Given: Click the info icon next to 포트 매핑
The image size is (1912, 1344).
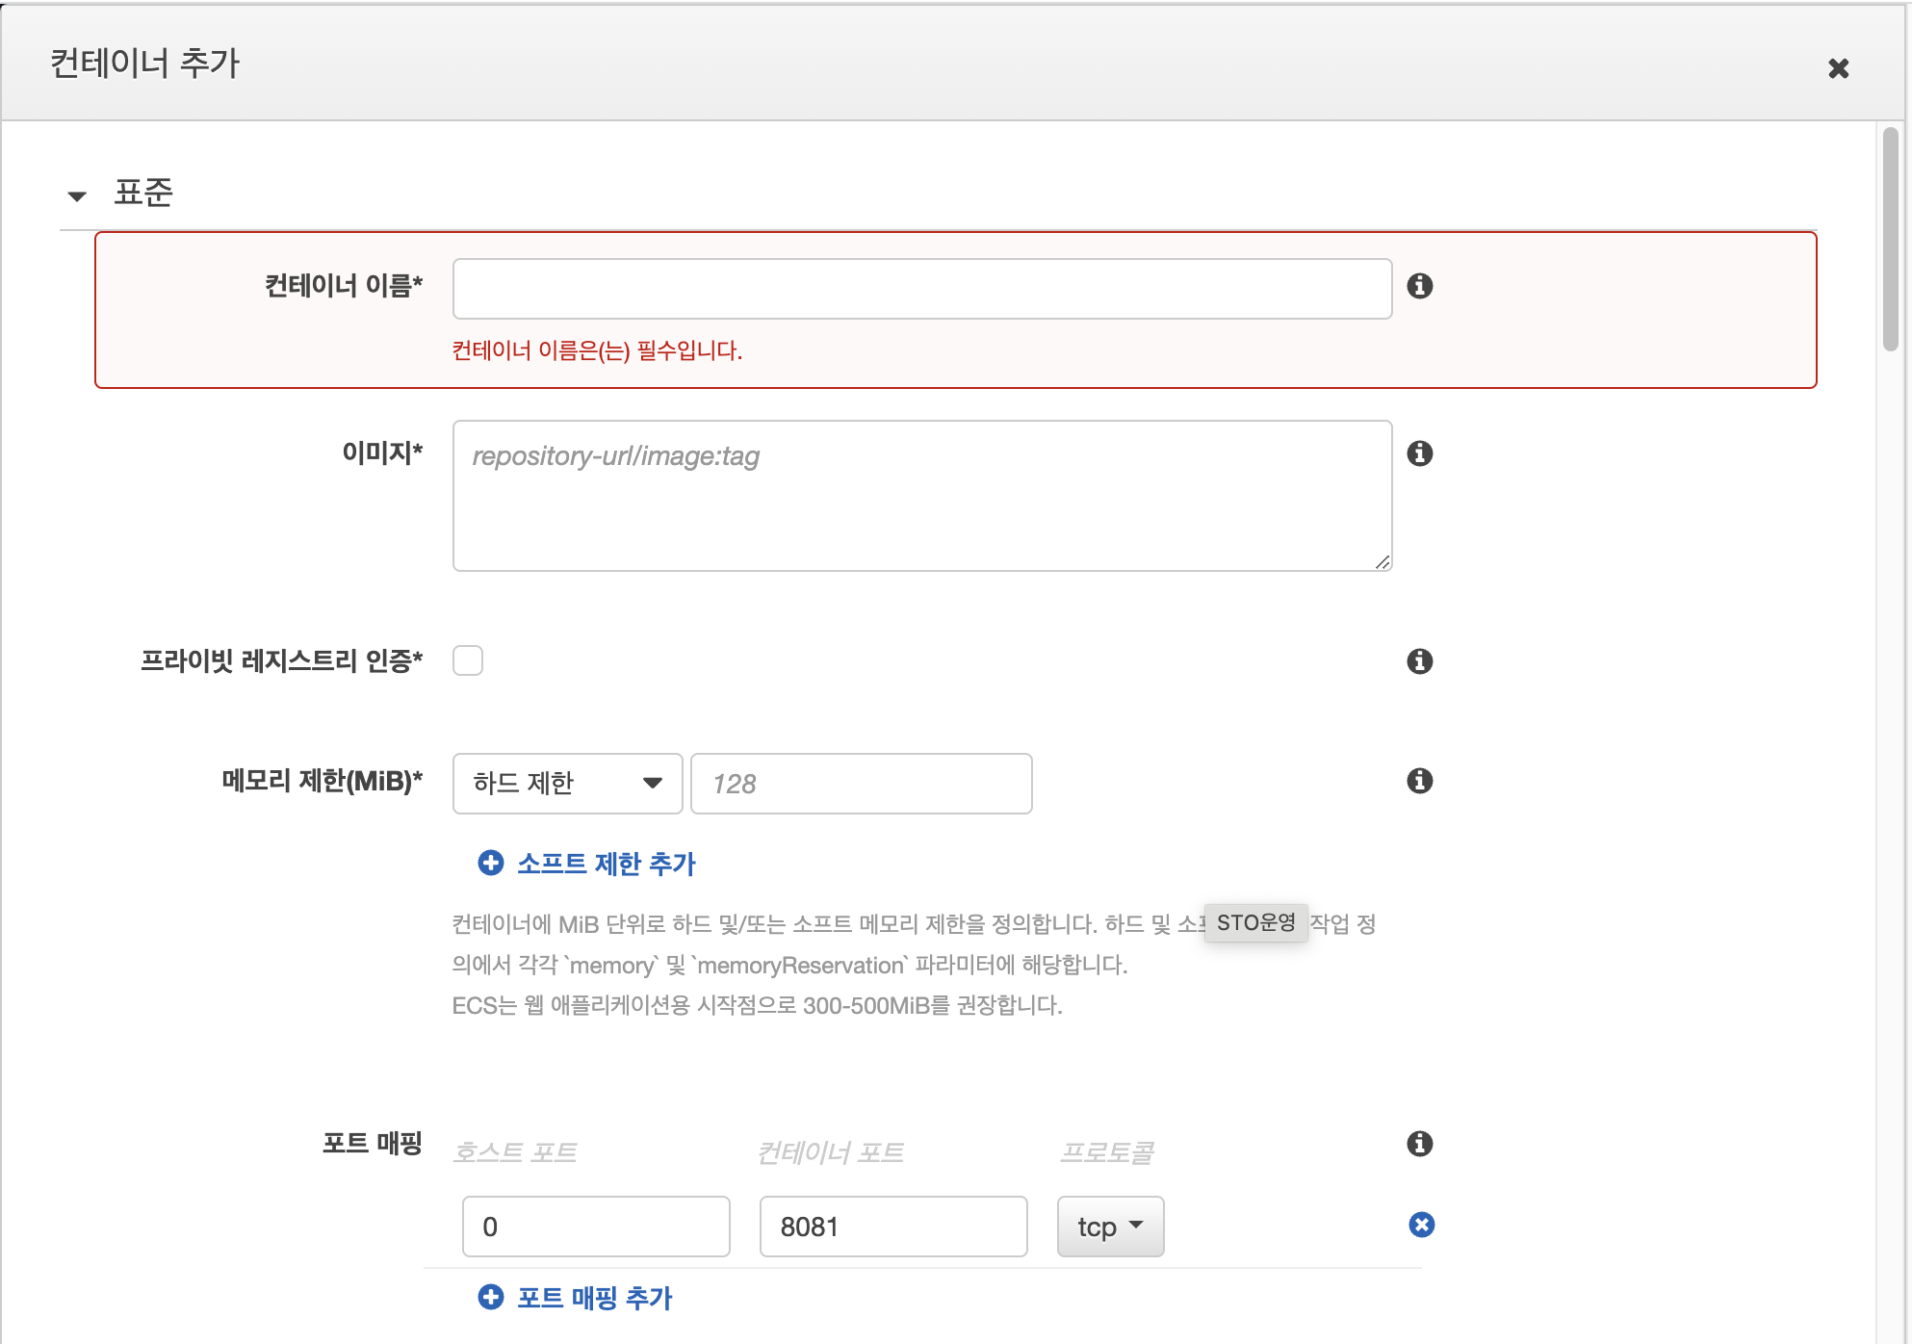Looking at the screenshot, I should pyautogui.click(x=1418, y=1145).
